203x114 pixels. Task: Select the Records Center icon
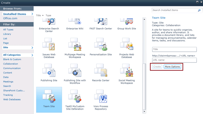[101, 70]
